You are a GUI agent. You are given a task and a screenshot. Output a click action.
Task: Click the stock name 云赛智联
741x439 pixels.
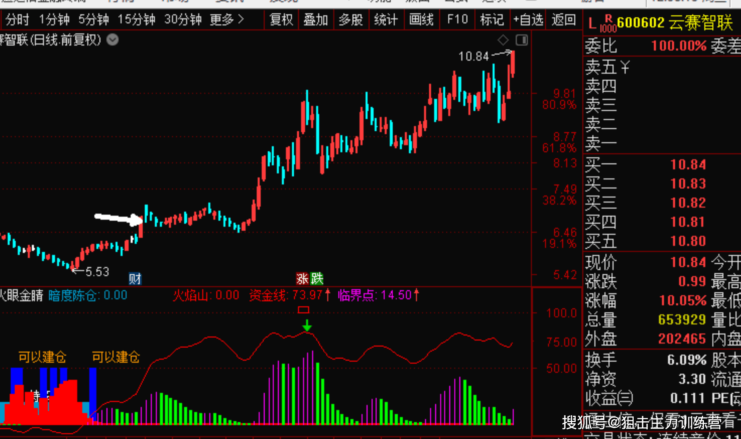point(701,23)
